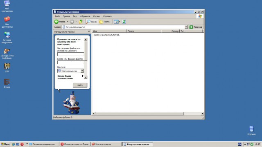262x147 pixels.
Task: Sort results by Тип column
Action: (x=191, y=31)
